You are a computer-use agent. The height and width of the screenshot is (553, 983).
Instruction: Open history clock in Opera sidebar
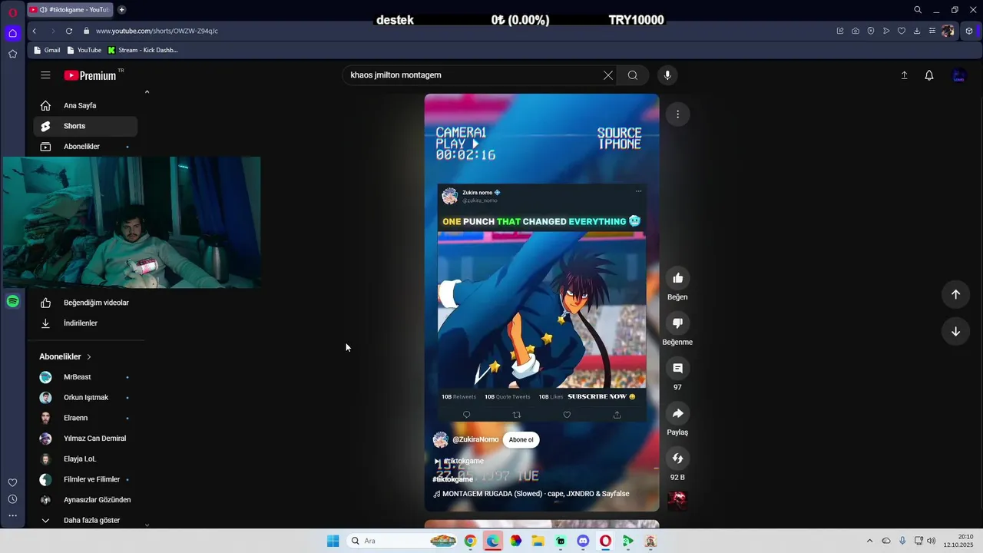tap(12, 499)
